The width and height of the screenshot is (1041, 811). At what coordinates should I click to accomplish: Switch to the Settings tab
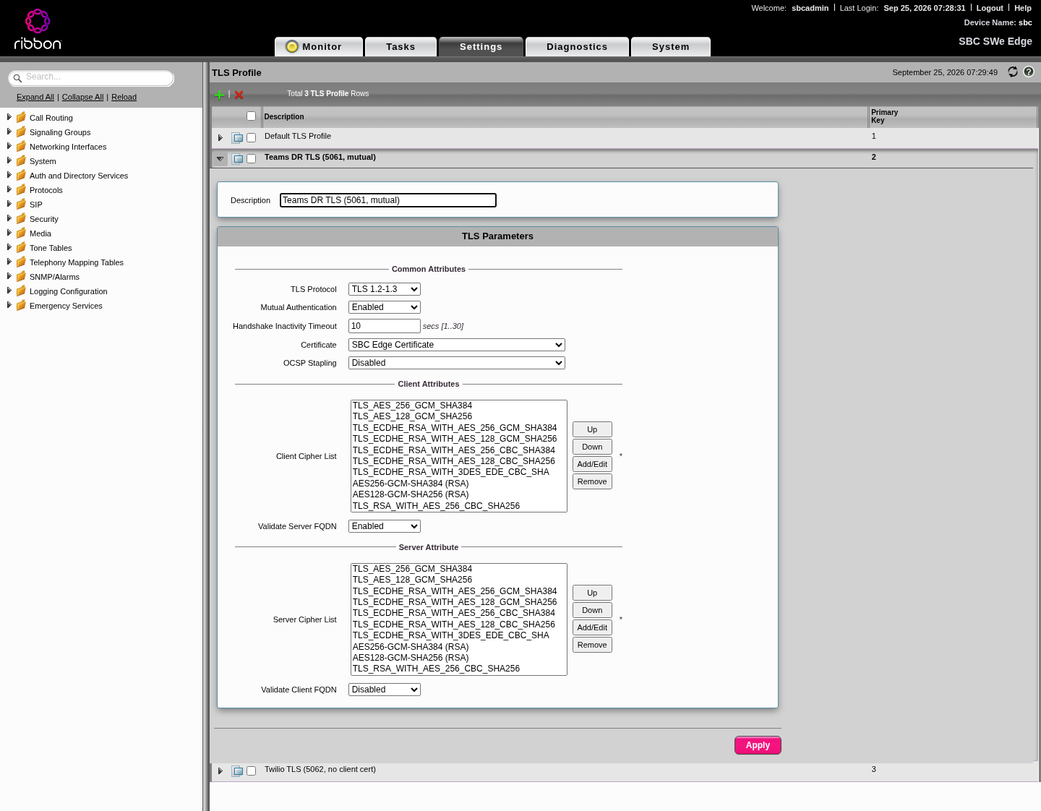coord(481,46)
